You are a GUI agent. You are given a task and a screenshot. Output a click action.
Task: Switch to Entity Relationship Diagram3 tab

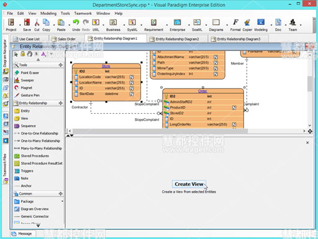click(238, 39)
